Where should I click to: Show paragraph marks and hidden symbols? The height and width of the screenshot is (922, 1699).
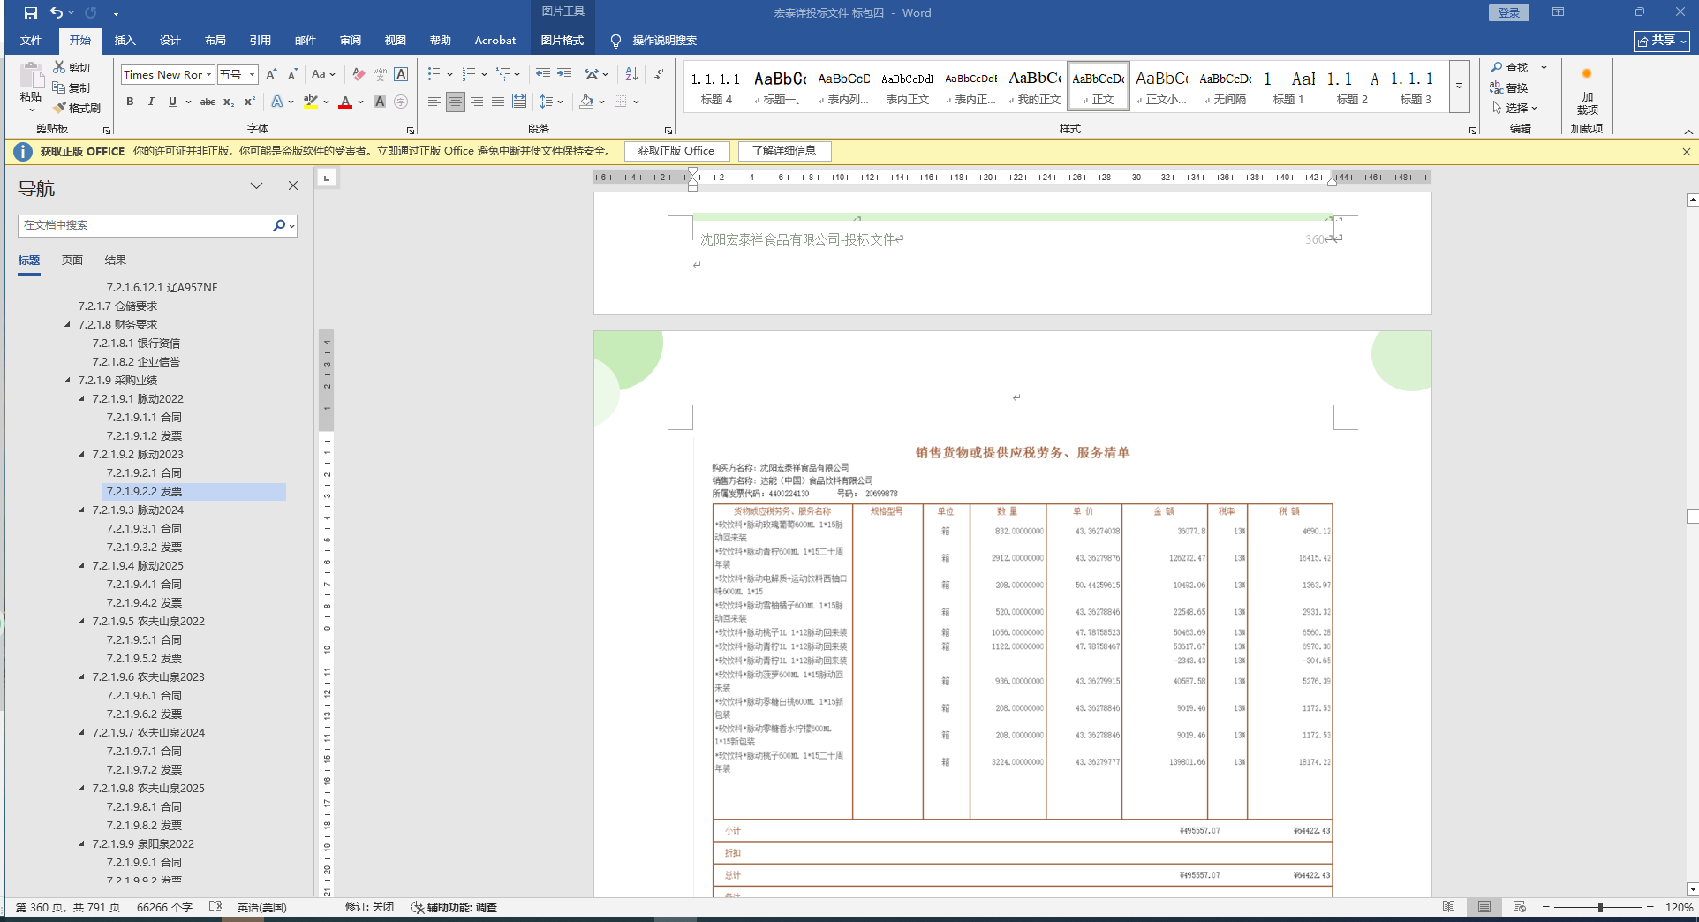660,75
